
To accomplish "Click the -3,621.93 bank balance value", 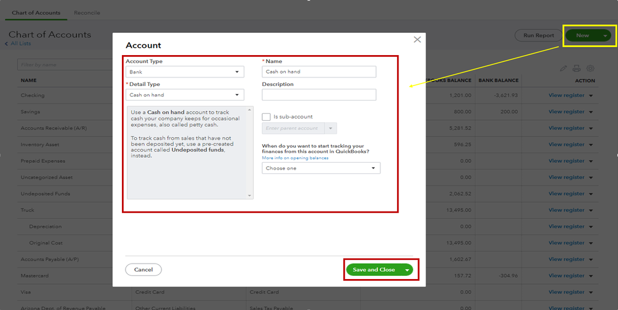I will pos(505,95).
